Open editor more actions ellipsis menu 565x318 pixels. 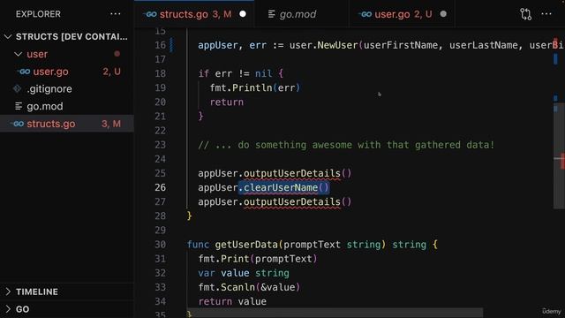546,14
